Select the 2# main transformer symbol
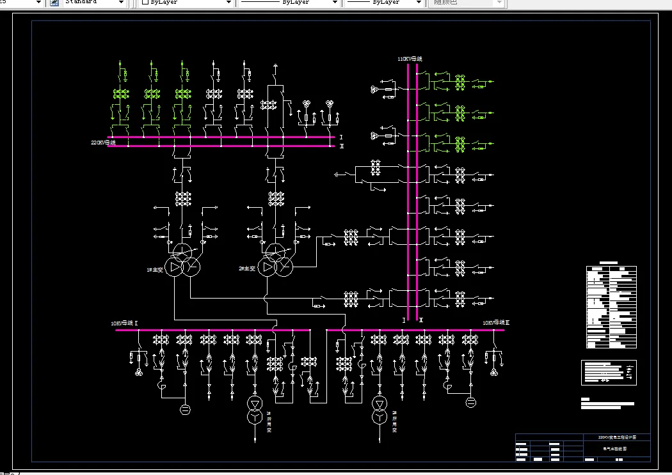The height and width of the screenshot is (475, 672). (x=276, y=260)
